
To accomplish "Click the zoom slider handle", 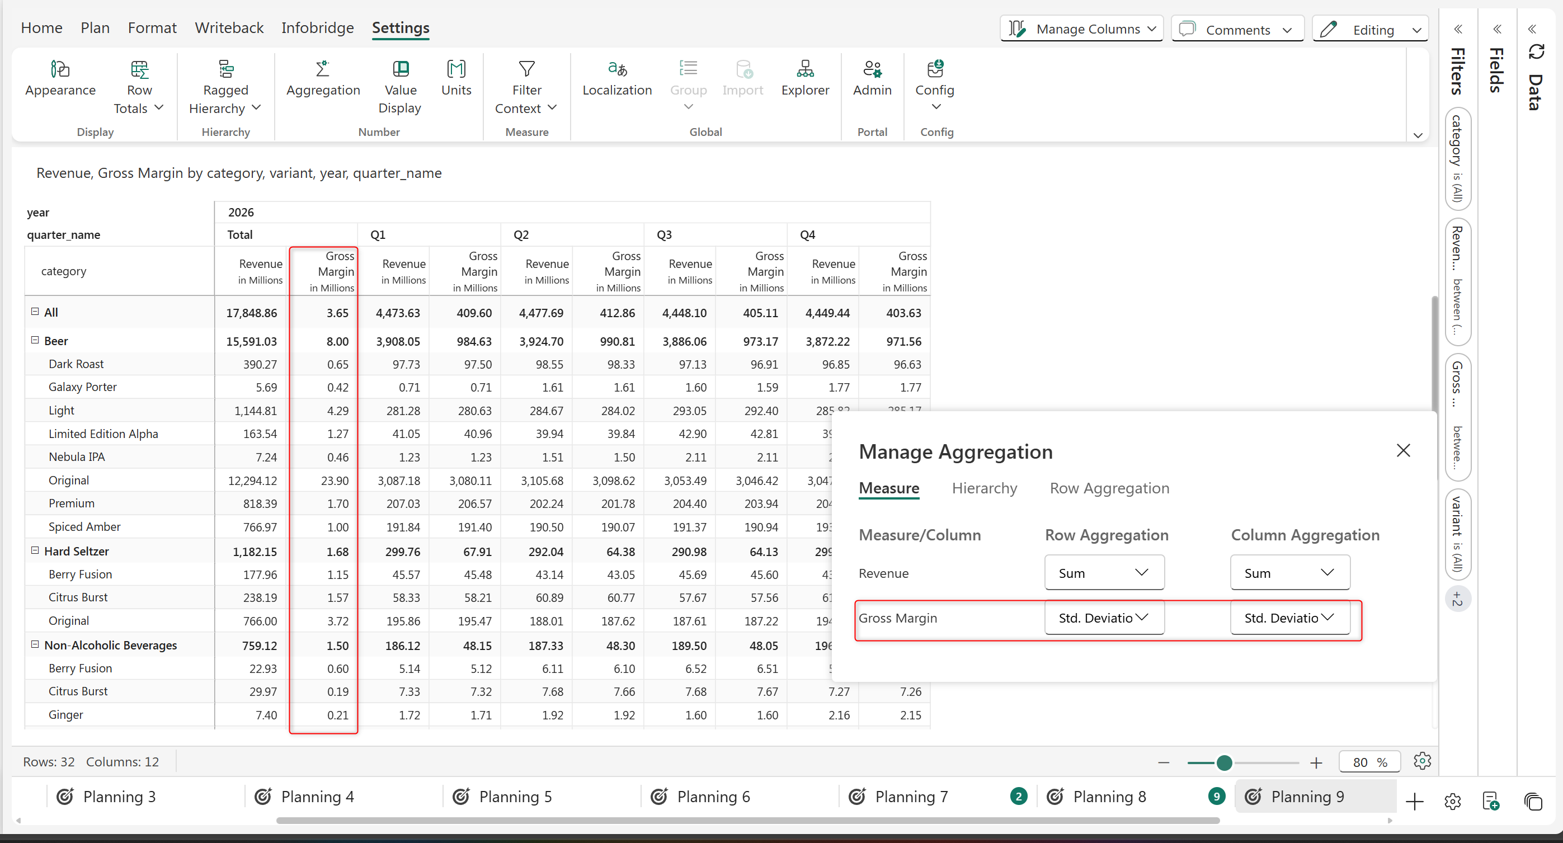I will click(1224, 762).
